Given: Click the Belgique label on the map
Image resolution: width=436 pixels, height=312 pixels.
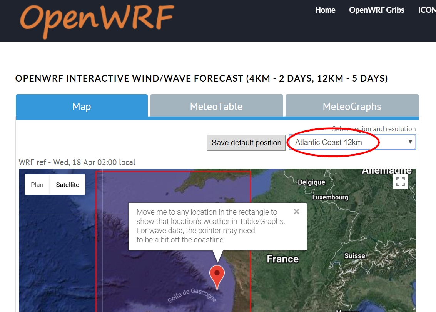Looking at the screenshot, I should [x=311, y=182].
